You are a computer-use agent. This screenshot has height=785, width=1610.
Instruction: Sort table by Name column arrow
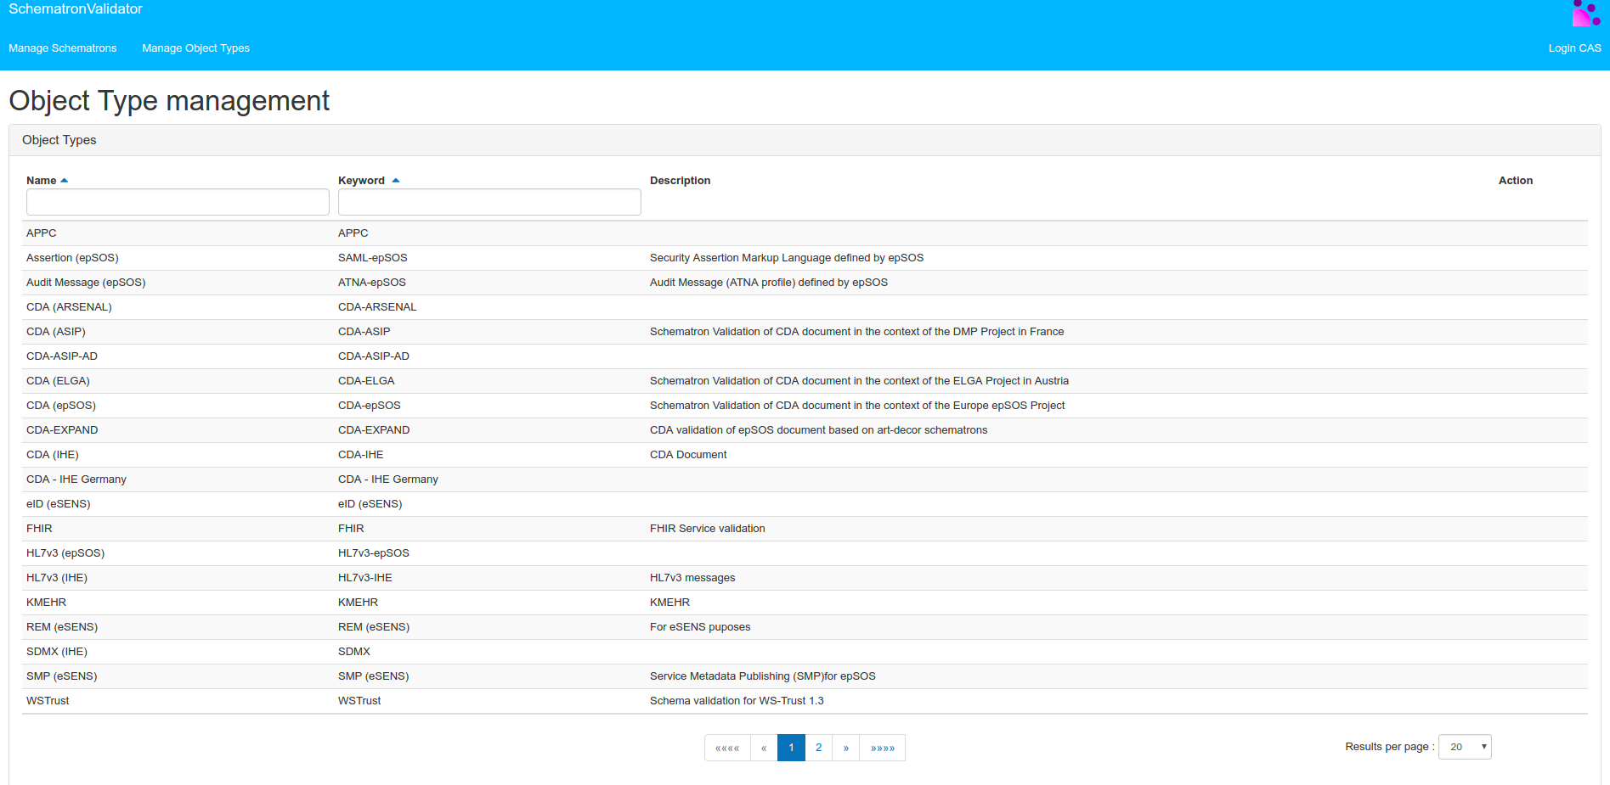point(65,181)
